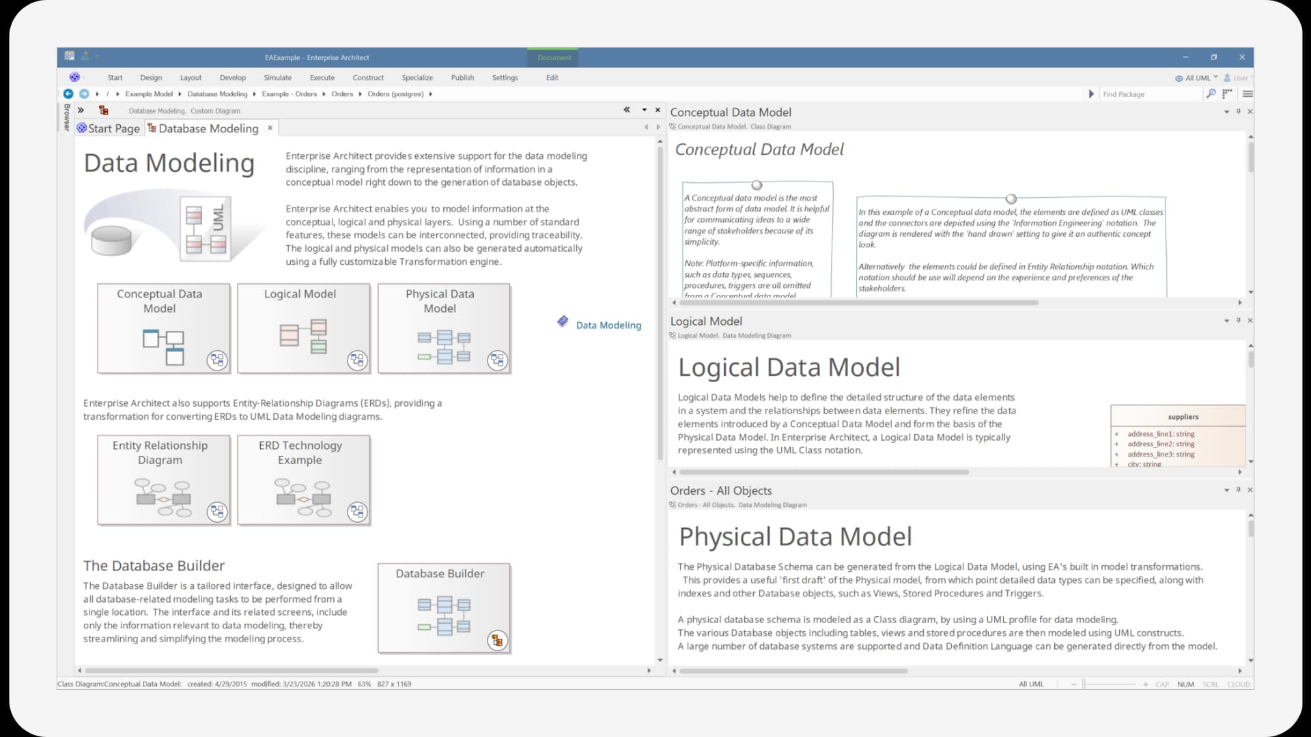
Task: Open the hamburger menu at top right
Action: 1247,94
